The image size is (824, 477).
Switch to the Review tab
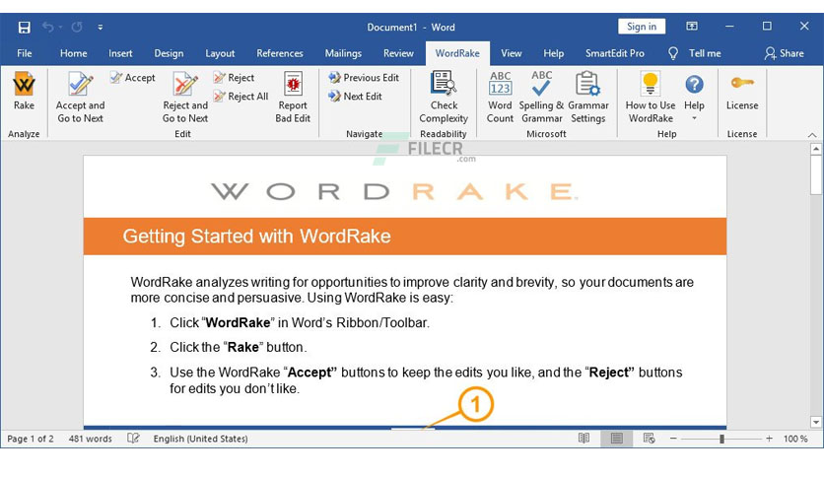coord(398,53)
